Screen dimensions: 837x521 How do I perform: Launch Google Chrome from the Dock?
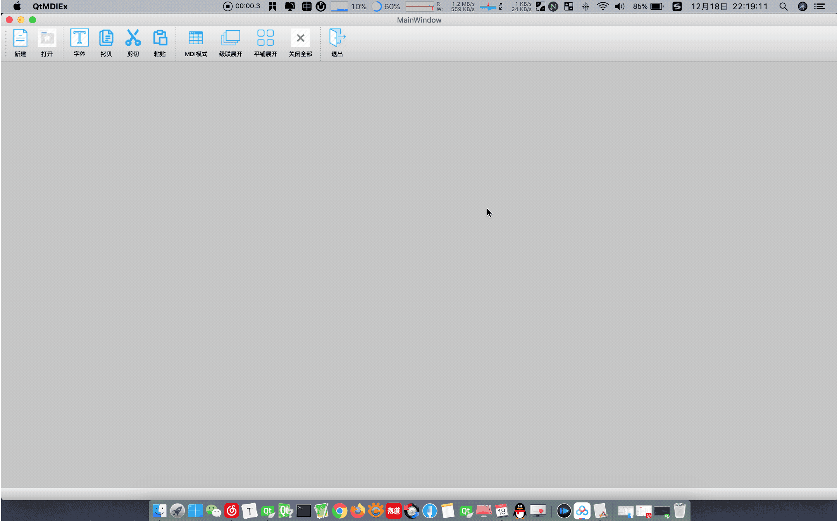(x=339, y=511)
